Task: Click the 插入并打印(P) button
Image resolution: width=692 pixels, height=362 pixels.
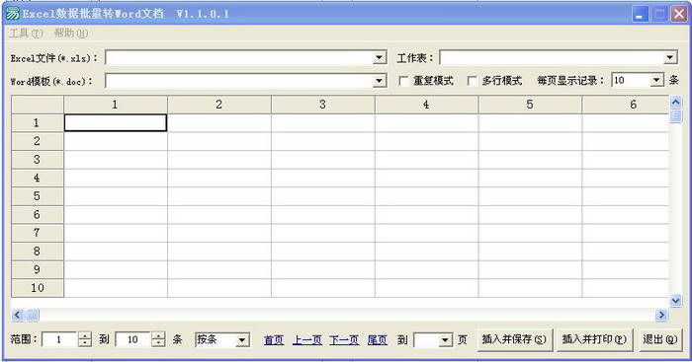Action: tap(594, 339)
